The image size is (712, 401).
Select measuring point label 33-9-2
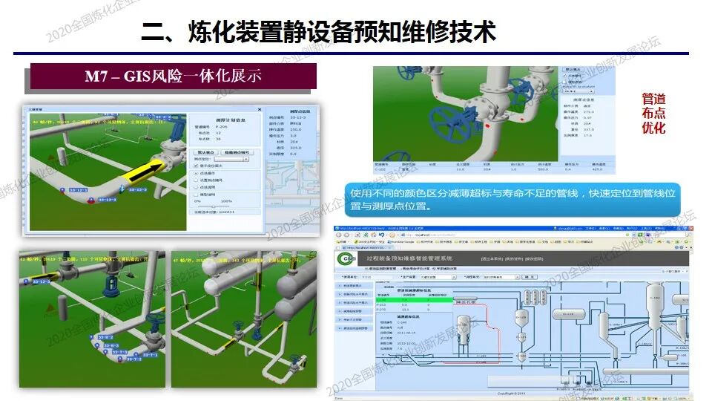pyautogui.click(x=105, y=337)
